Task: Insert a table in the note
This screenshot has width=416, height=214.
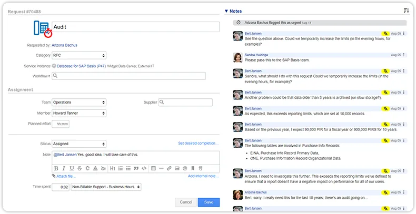Action: click(x=153, y=168)
